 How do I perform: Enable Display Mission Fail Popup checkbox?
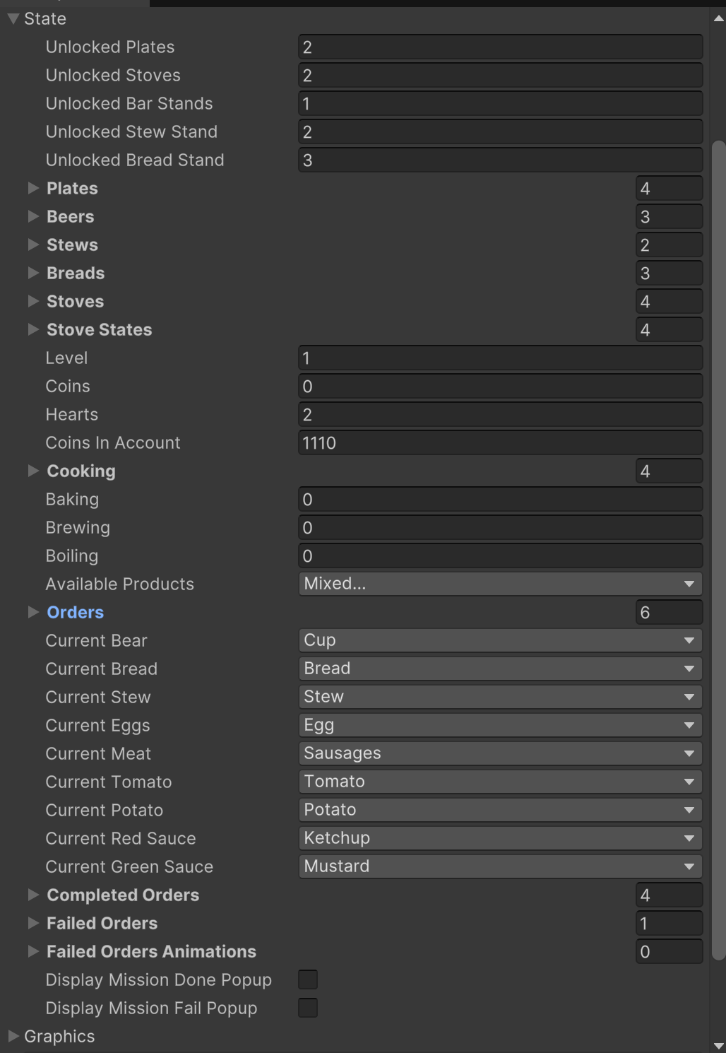308,1008
